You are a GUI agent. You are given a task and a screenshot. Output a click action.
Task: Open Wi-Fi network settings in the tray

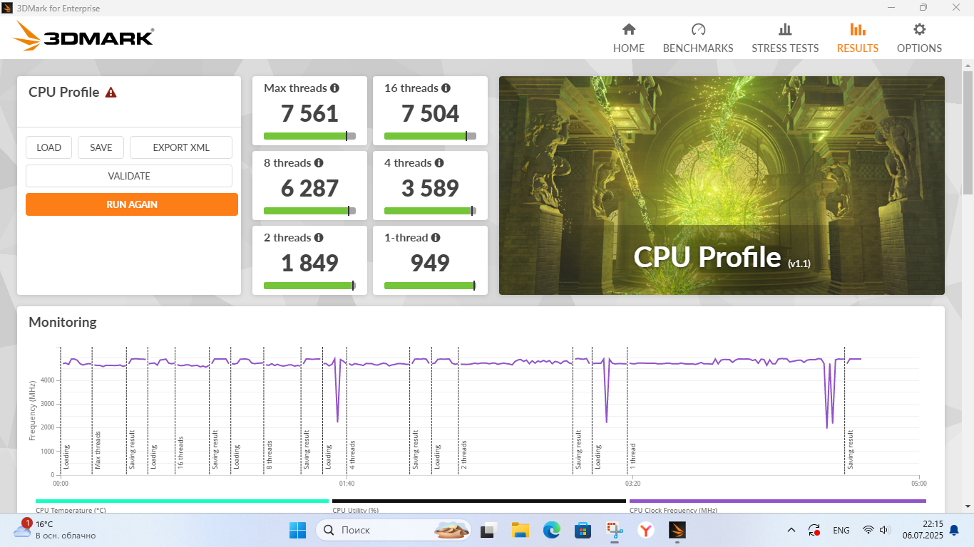[868, 530]
